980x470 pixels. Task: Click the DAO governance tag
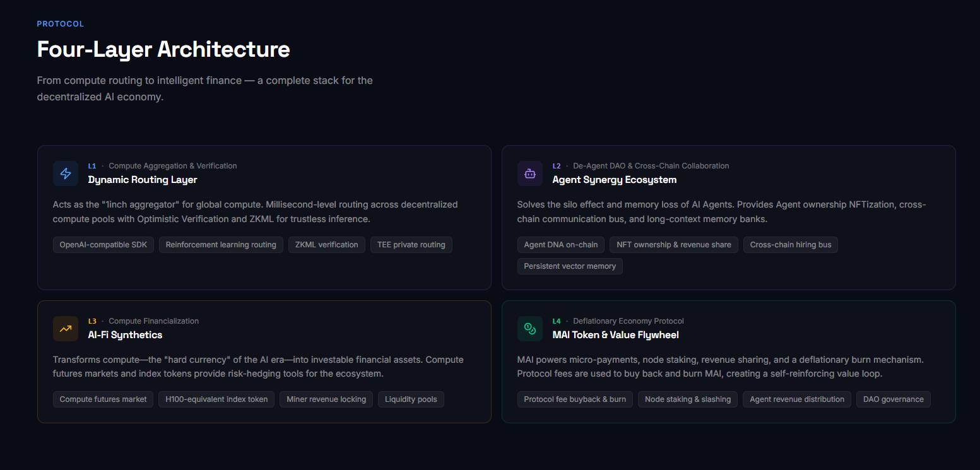click(x=893, y=399)
